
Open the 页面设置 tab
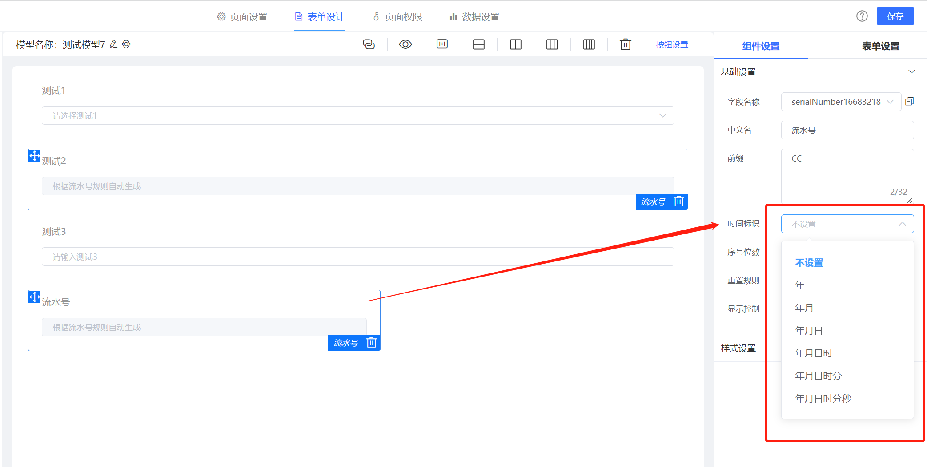[x=242, y=17]
